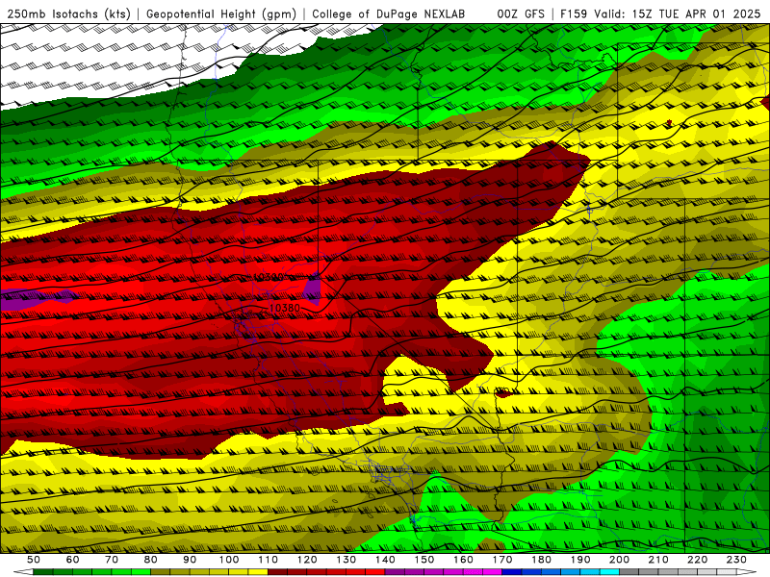The width and height of the screenshot is (770, 577).
Task: Click the 60 value on the color scale
Action: [x=72, y=560]
